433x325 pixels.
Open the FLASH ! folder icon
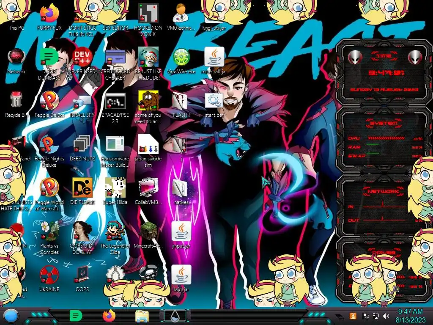[181, 105]
